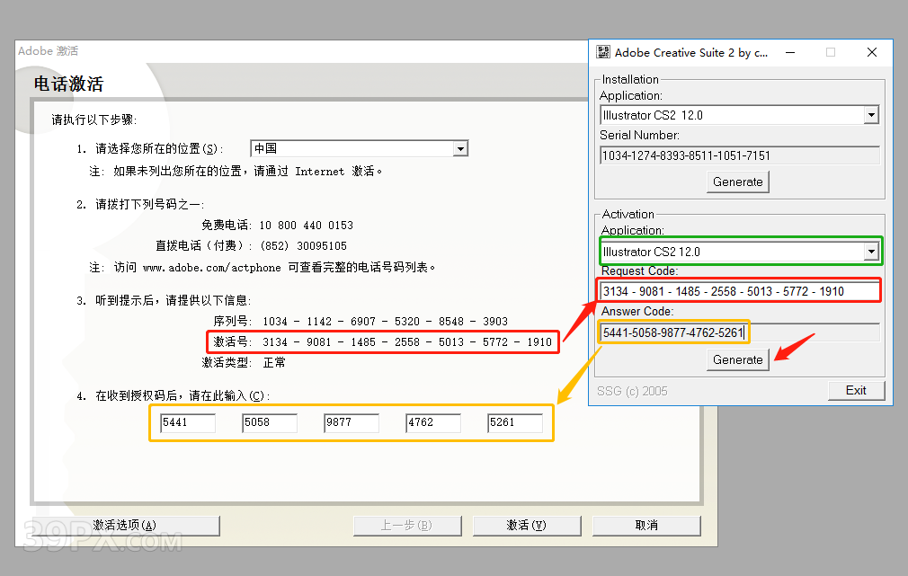908x576 pixels.
Task: Click the Adobe 激活 window title bar
Action: (270, 51)
